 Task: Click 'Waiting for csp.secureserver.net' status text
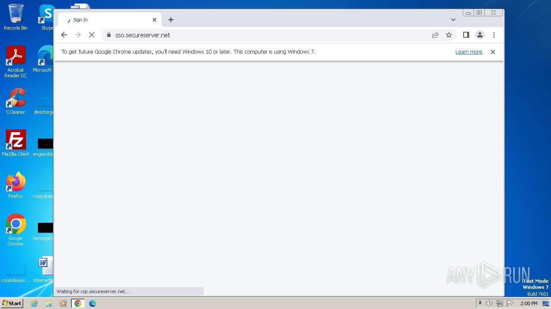point(93,291)
